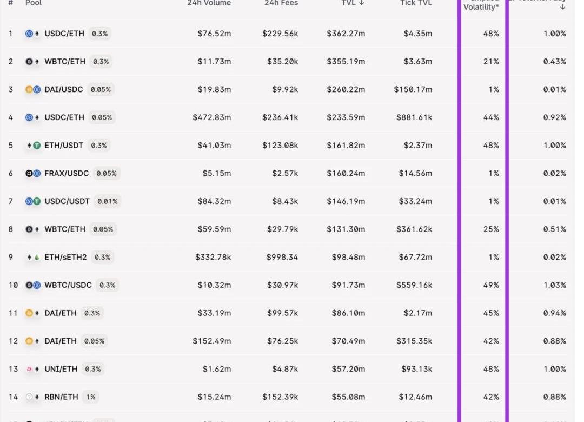Sort by TVL column header arrow
The height and width of the screenshot is (422, 584).
coord(361,3)
